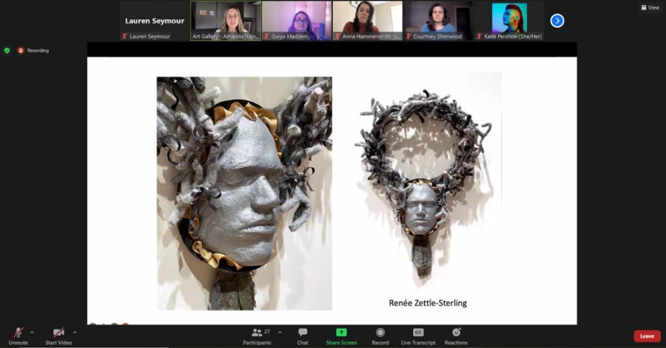Click the full wreath sculpture photo
Viewport: 666px width, 348px height.
coord(425,182)
